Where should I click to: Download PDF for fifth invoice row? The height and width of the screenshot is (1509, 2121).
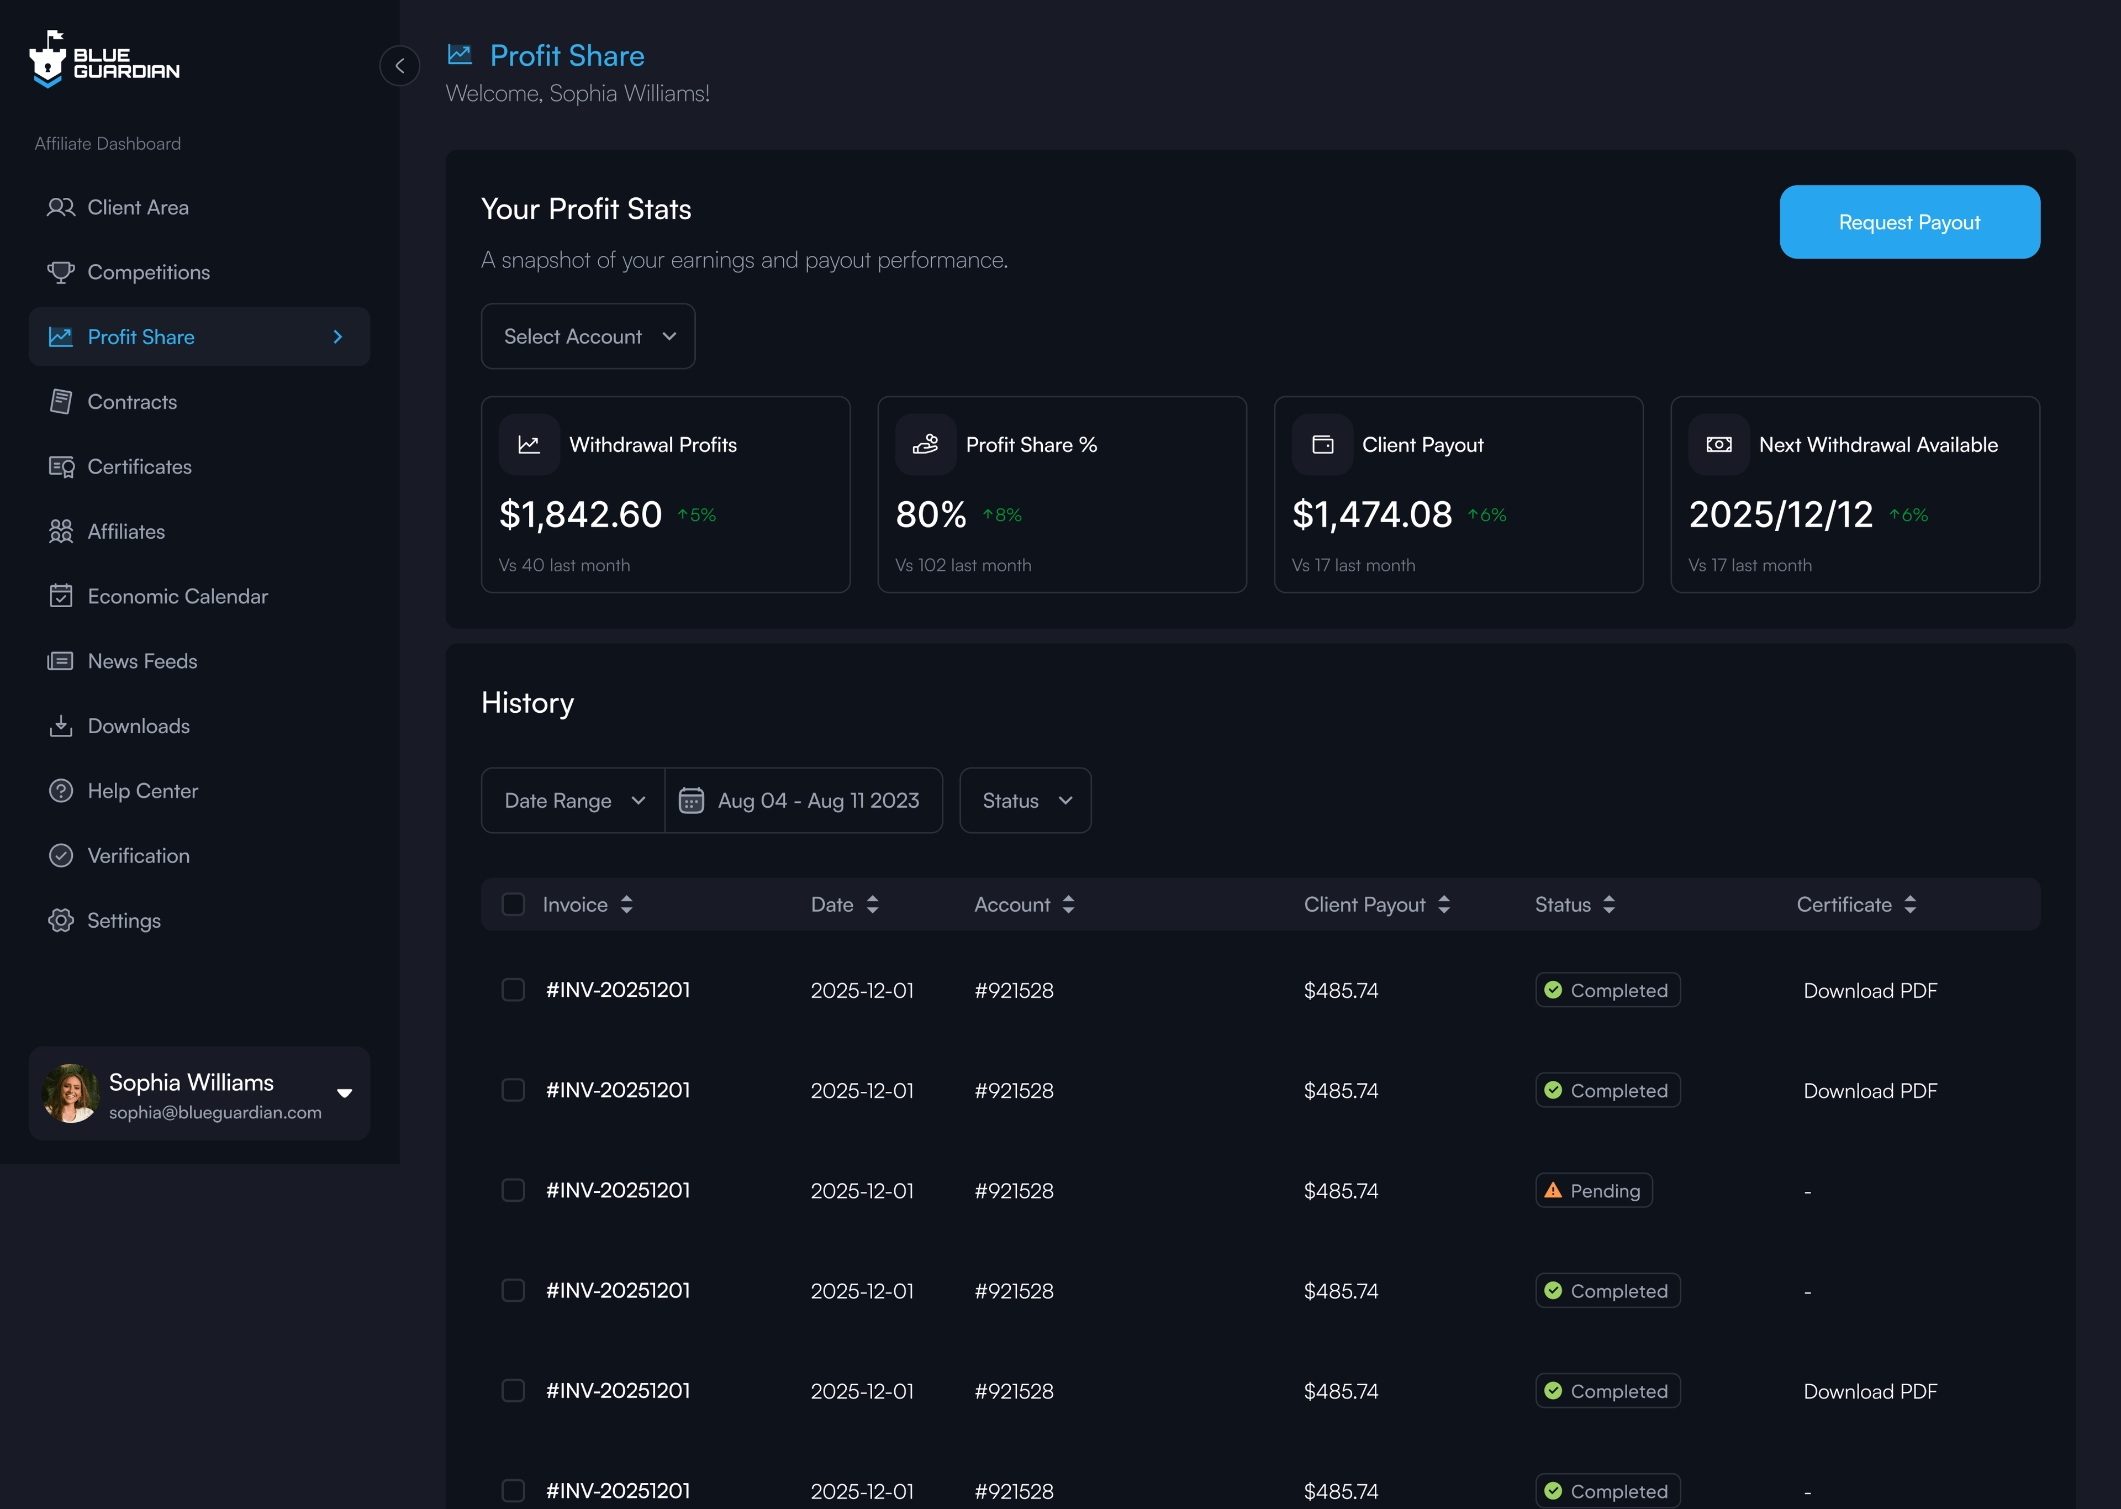[x=1870, y=1391]
